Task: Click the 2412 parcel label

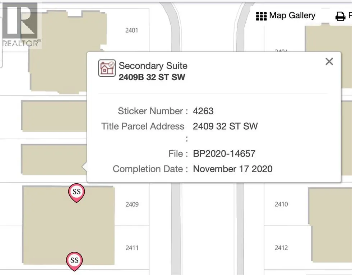Action: coord(281,248)
